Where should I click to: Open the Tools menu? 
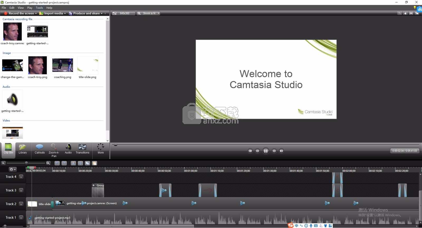coord(39,8)
